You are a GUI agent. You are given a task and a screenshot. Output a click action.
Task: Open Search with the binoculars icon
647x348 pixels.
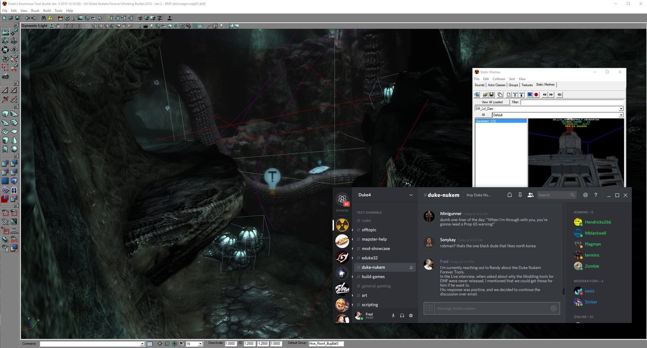pos(44,18)
